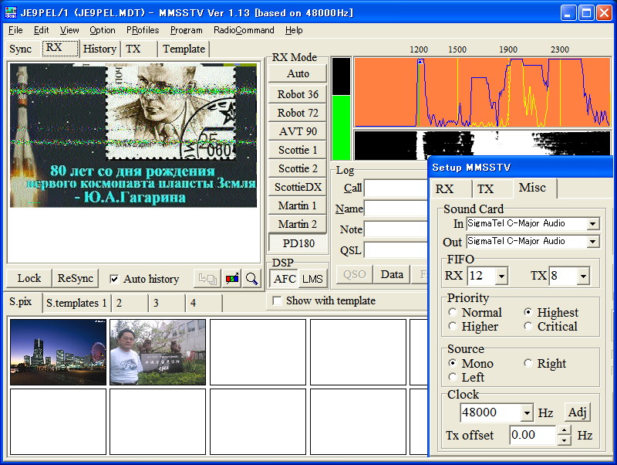Toggle the AFC DSP button
The image size is (617, 465).
(285, 279)
